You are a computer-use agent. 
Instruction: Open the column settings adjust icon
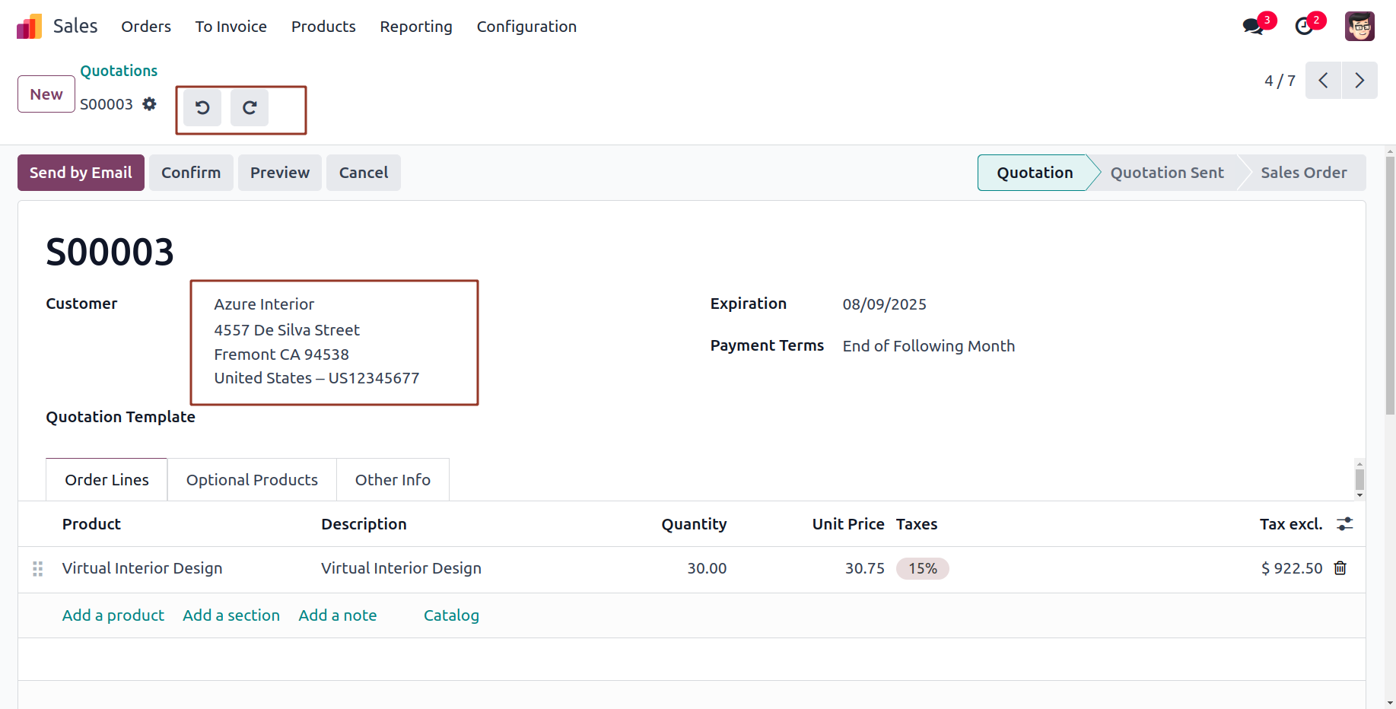coord(1345,524)
